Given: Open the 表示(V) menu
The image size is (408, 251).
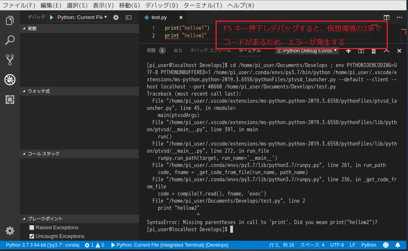Looking at the screenshot, I should tap(103, 5).
